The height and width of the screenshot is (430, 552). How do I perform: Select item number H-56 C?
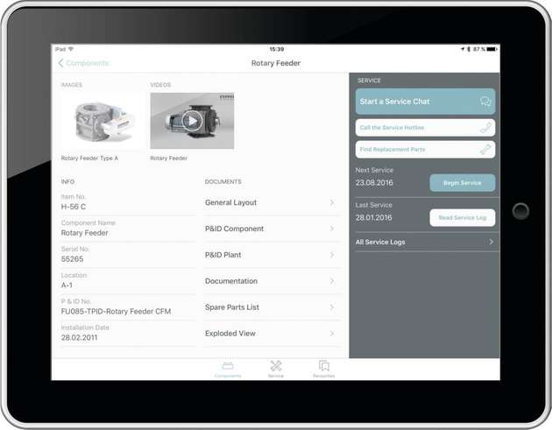click(74, 207)
